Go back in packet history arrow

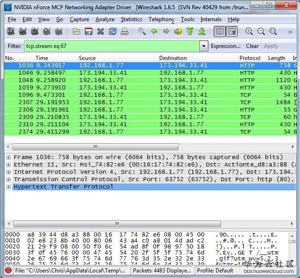point(154,31)
